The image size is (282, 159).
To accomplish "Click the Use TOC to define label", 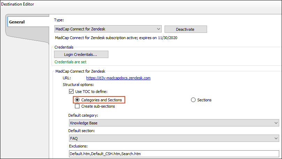I will pyautogui.click(x=91, y=92).
